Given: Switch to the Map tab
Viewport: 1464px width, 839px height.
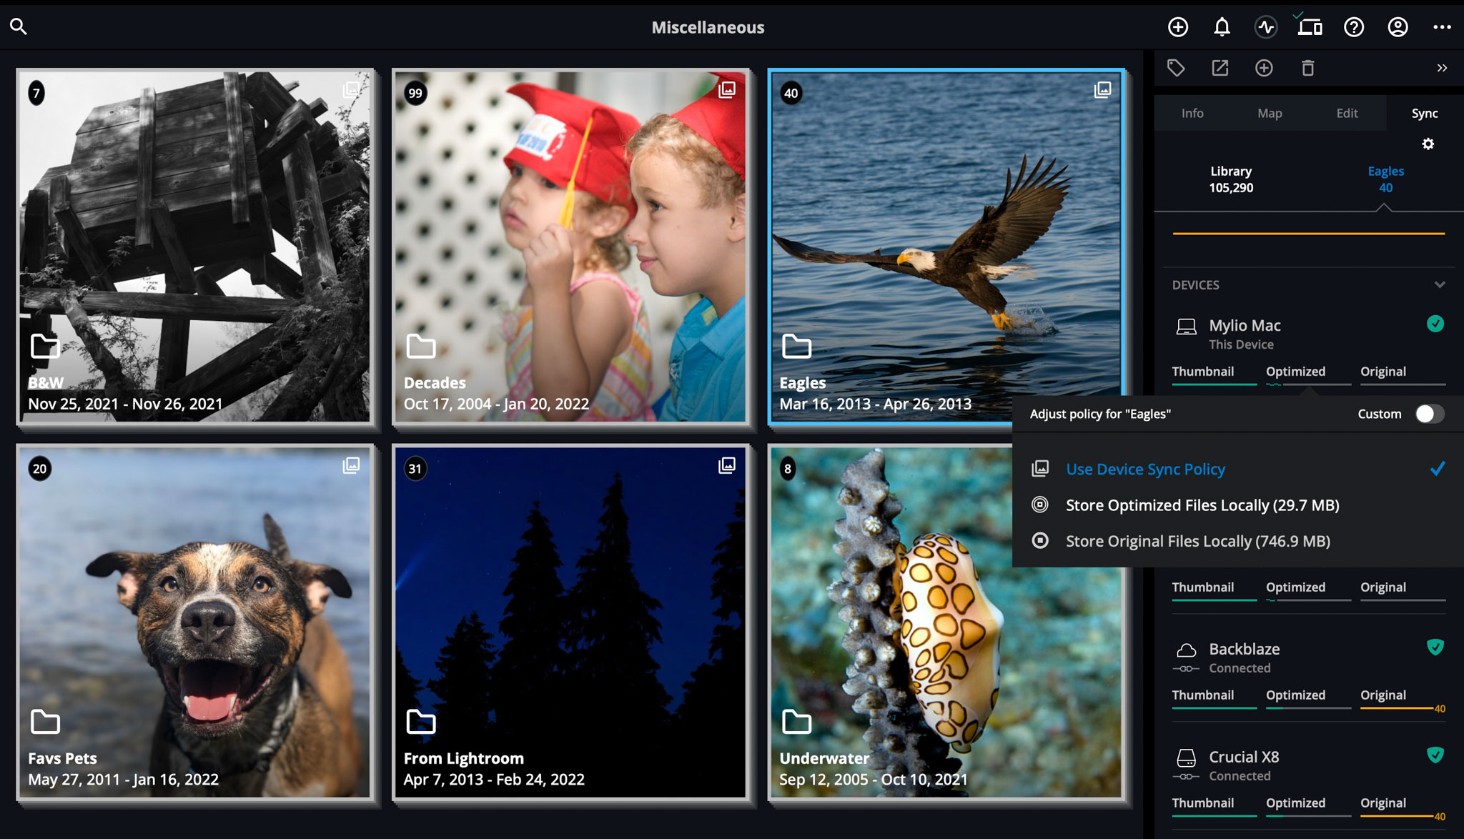Looking at the screenshot, I should [1270, 113].
